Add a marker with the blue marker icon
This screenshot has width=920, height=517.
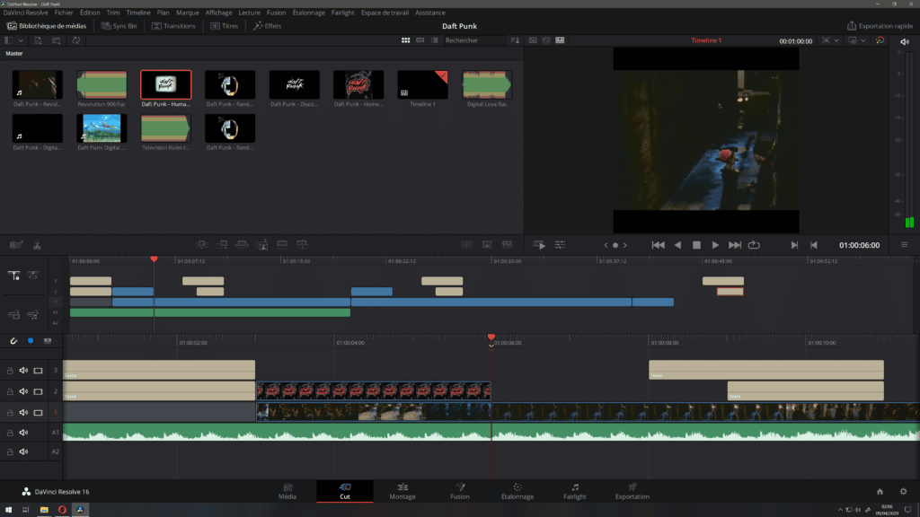(x=31, y=340)
